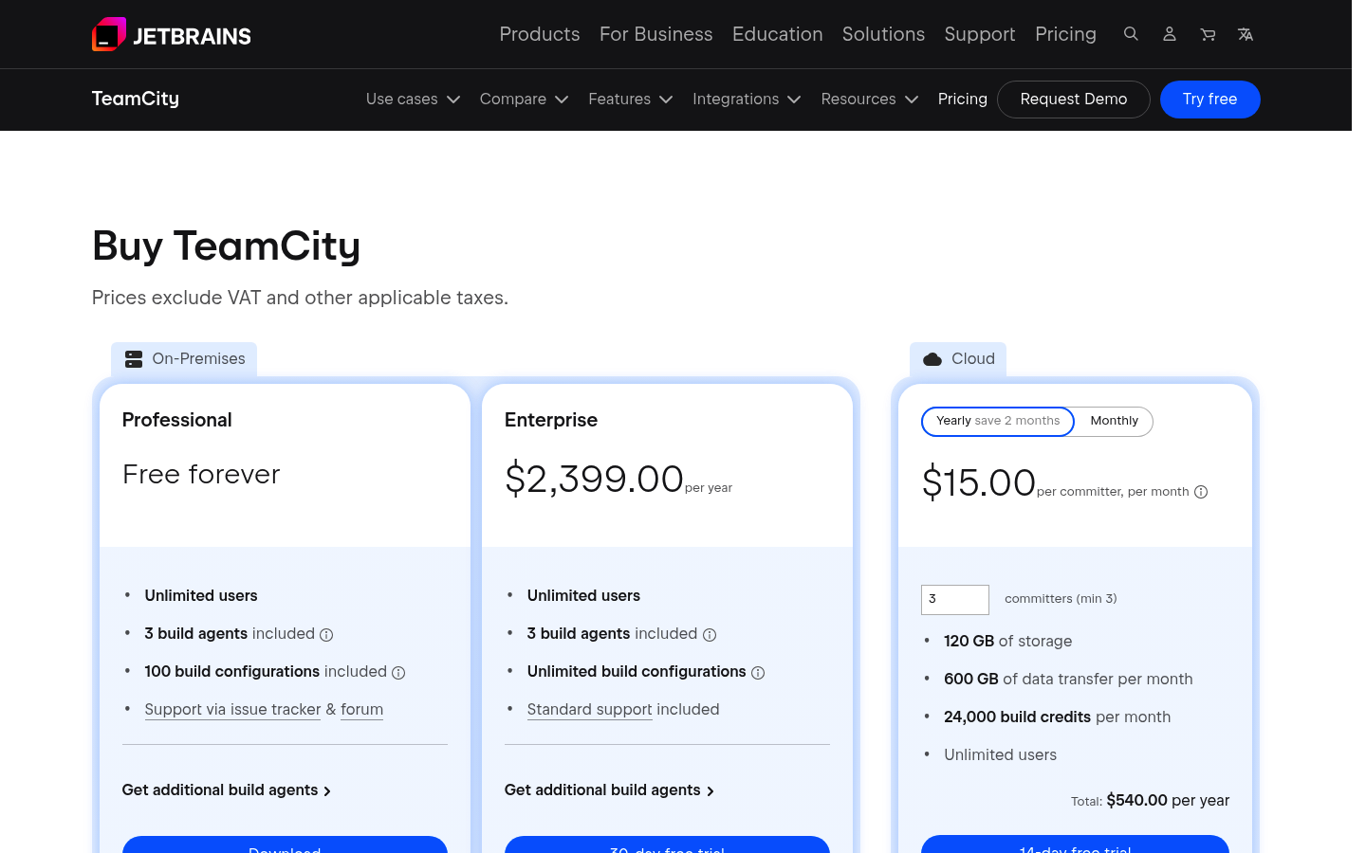Expand the Integrations dropdown
1366x853 pixels.
coord(747,100)
